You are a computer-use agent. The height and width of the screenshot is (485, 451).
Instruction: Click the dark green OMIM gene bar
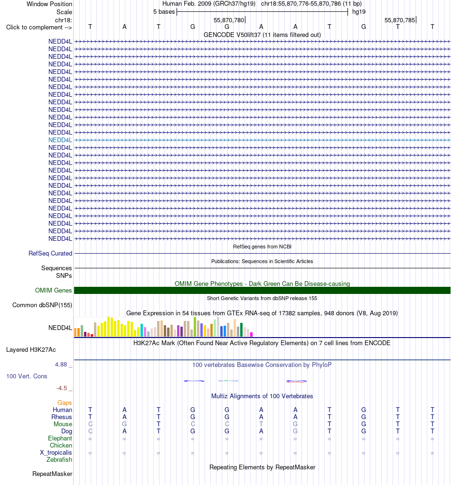262,291
